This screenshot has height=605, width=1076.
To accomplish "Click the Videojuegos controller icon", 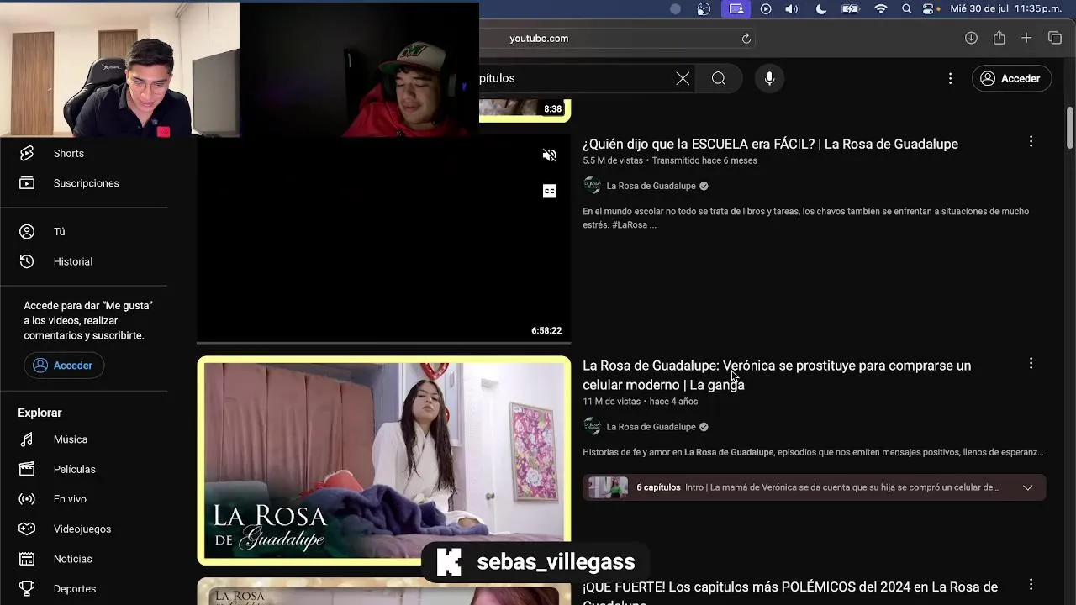I will coord(27,529).
